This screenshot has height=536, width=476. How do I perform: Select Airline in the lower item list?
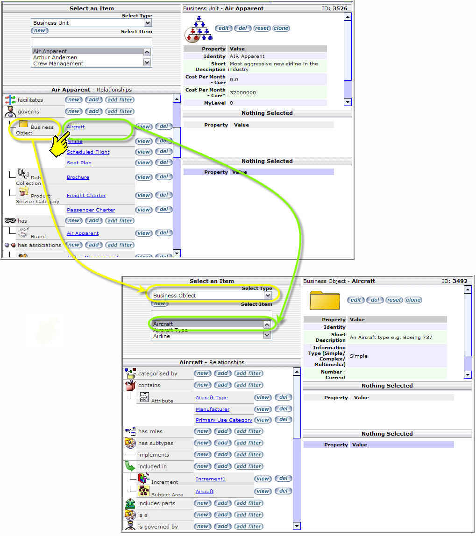[x=162, y=336]
